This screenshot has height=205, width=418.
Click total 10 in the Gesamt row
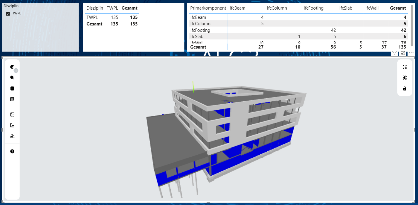pyautogui.click(x=298, y=47)
